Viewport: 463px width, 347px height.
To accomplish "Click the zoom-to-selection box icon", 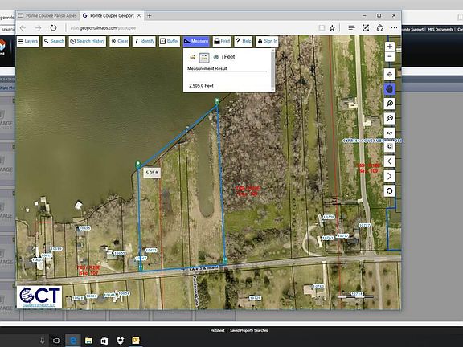I will [x=390, y=147].
